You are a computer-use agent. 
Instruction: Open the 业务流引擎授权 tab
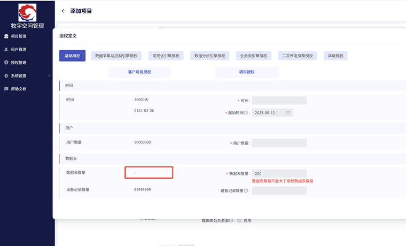[254, 56]
